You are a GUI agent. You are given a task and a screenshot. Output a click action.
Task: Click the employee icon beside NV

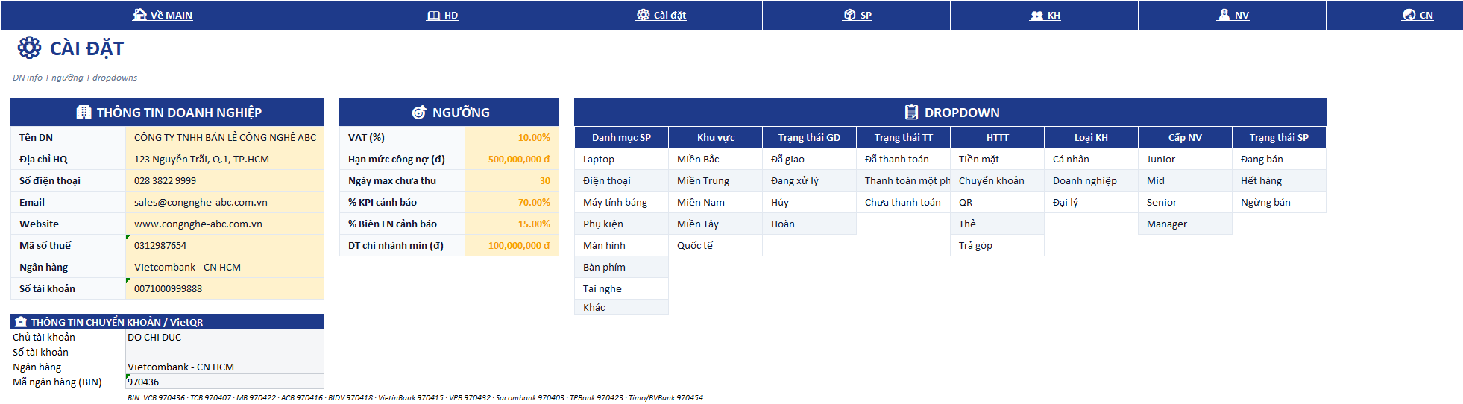click(x=1224, y=15)
